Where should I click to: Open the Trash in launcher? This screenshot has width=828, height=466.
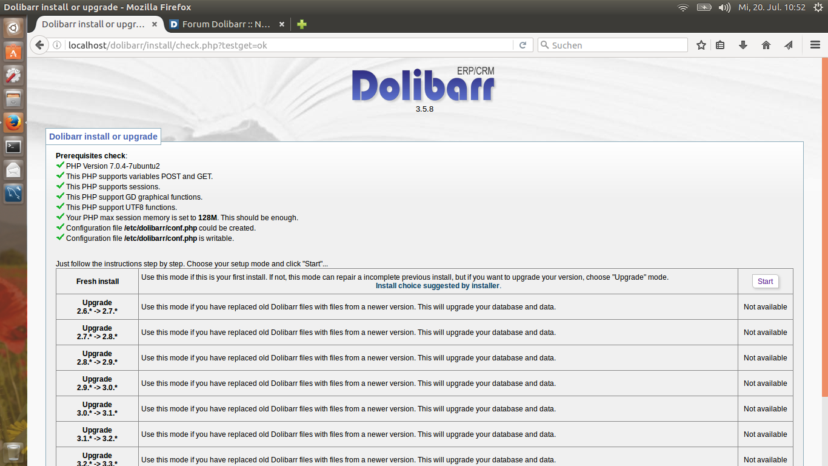(x=13, y=453)
